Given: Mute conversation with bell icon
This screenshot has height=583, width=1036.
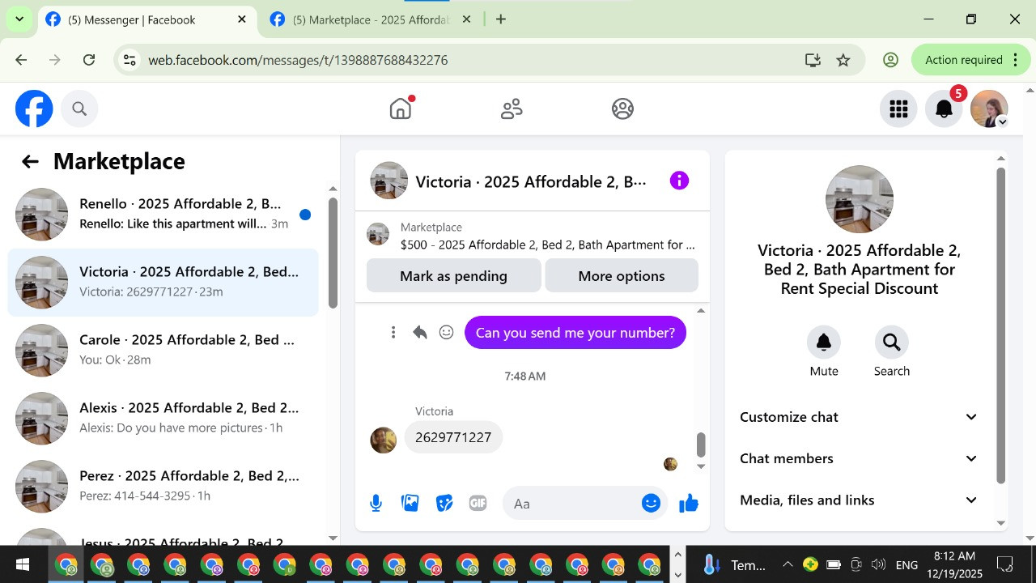Looking at the screenshot, I should [x=824, y=343].
